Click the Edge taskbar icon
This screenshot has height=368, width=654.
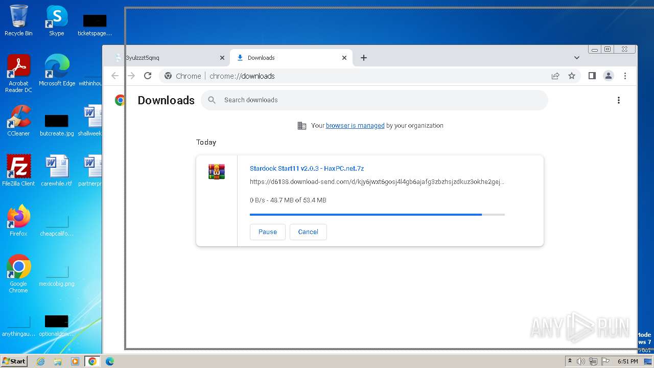coord(109,361)
